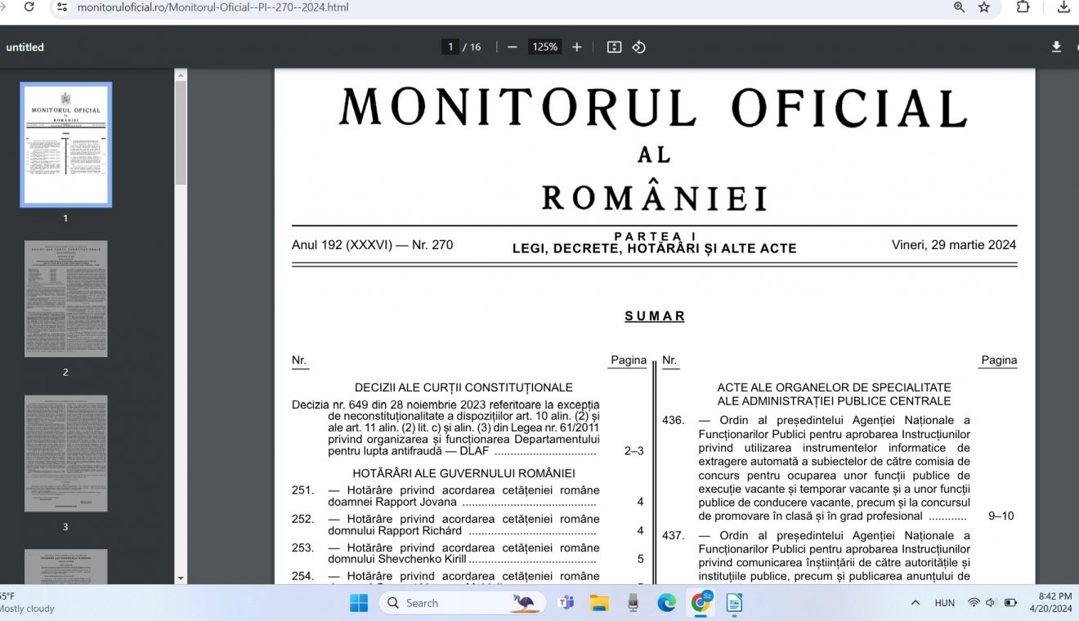1079x621 pixels.
Task: Open the document app icon on taskbar
Action: click(734, 603)
